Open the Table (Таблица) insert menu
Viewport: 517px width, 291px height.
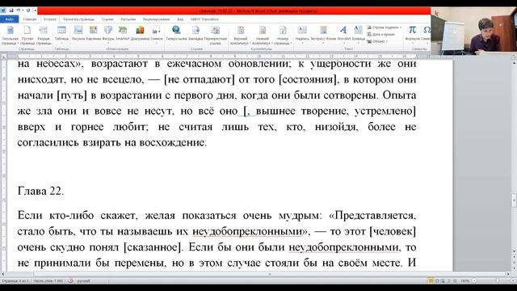(61, 34)
